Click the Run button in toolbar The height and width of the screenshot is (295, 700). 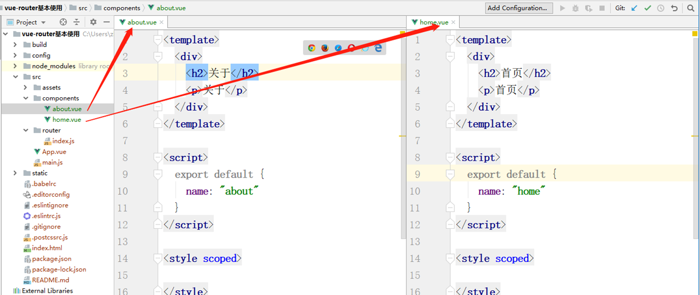[563, 8]
